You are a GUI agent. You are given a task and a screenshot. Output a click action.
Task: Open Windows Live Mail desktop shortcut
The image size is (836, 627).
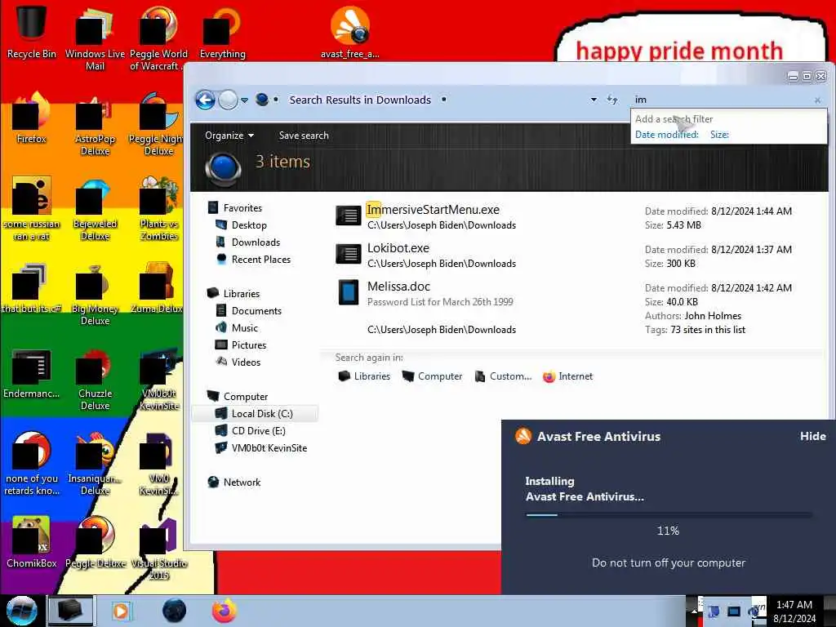click(x=95, y=38)
